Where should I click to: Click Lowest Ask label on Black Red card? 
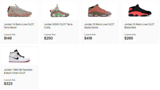point(130,35)
